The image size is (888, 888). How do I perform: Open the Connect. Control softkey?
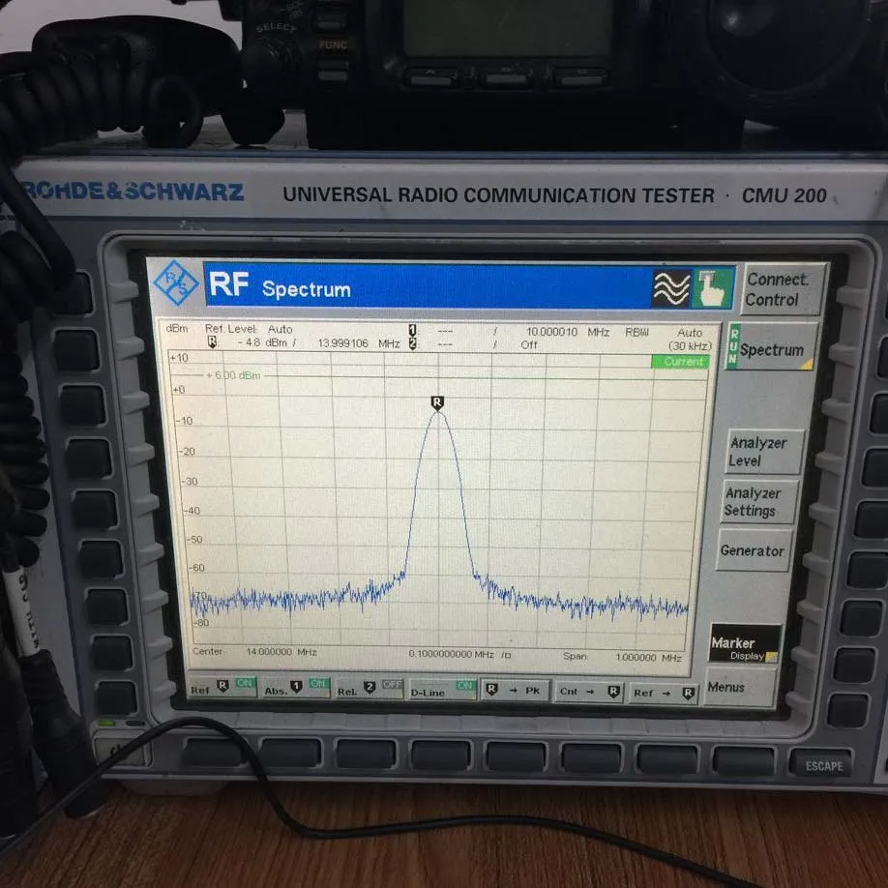[x=783, y=289]
